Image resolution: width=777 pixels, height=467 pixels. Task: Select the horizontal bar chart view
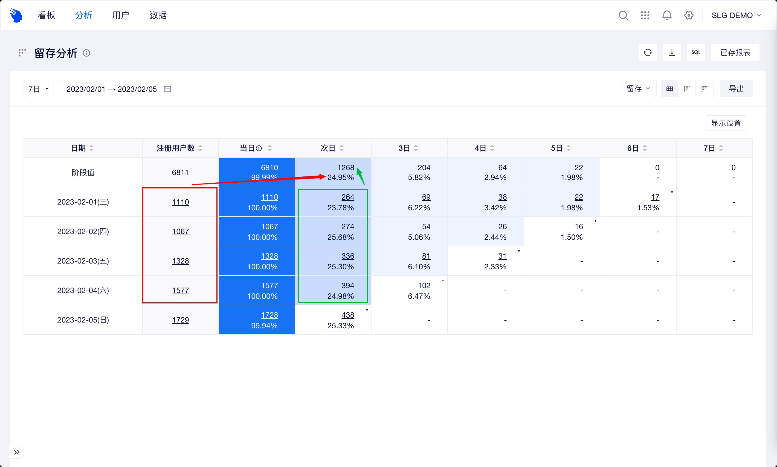[x=705, y=88]
